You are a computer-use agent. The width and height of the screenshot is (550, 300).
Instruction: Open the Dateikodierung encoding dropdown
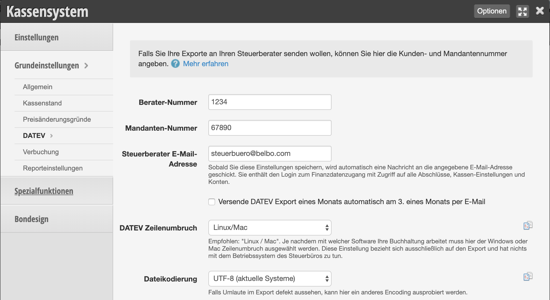(x=270, y=279)
